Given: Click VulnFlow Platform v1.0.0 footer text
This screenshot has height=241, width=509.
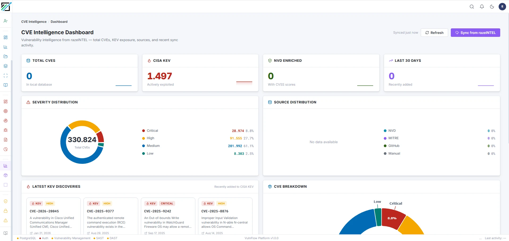Looking at the screenshot, I should click(262, 238).
